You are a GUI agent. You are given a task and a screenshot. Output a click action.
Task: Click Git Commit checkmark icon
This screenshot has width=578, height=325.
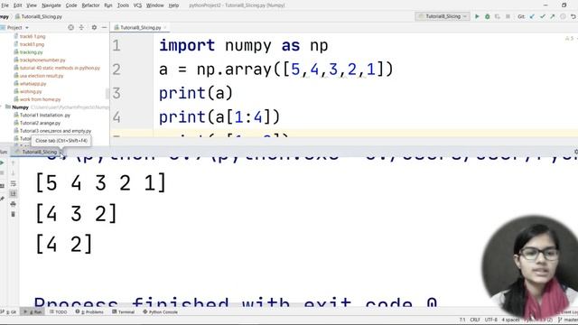coord(542,16)
